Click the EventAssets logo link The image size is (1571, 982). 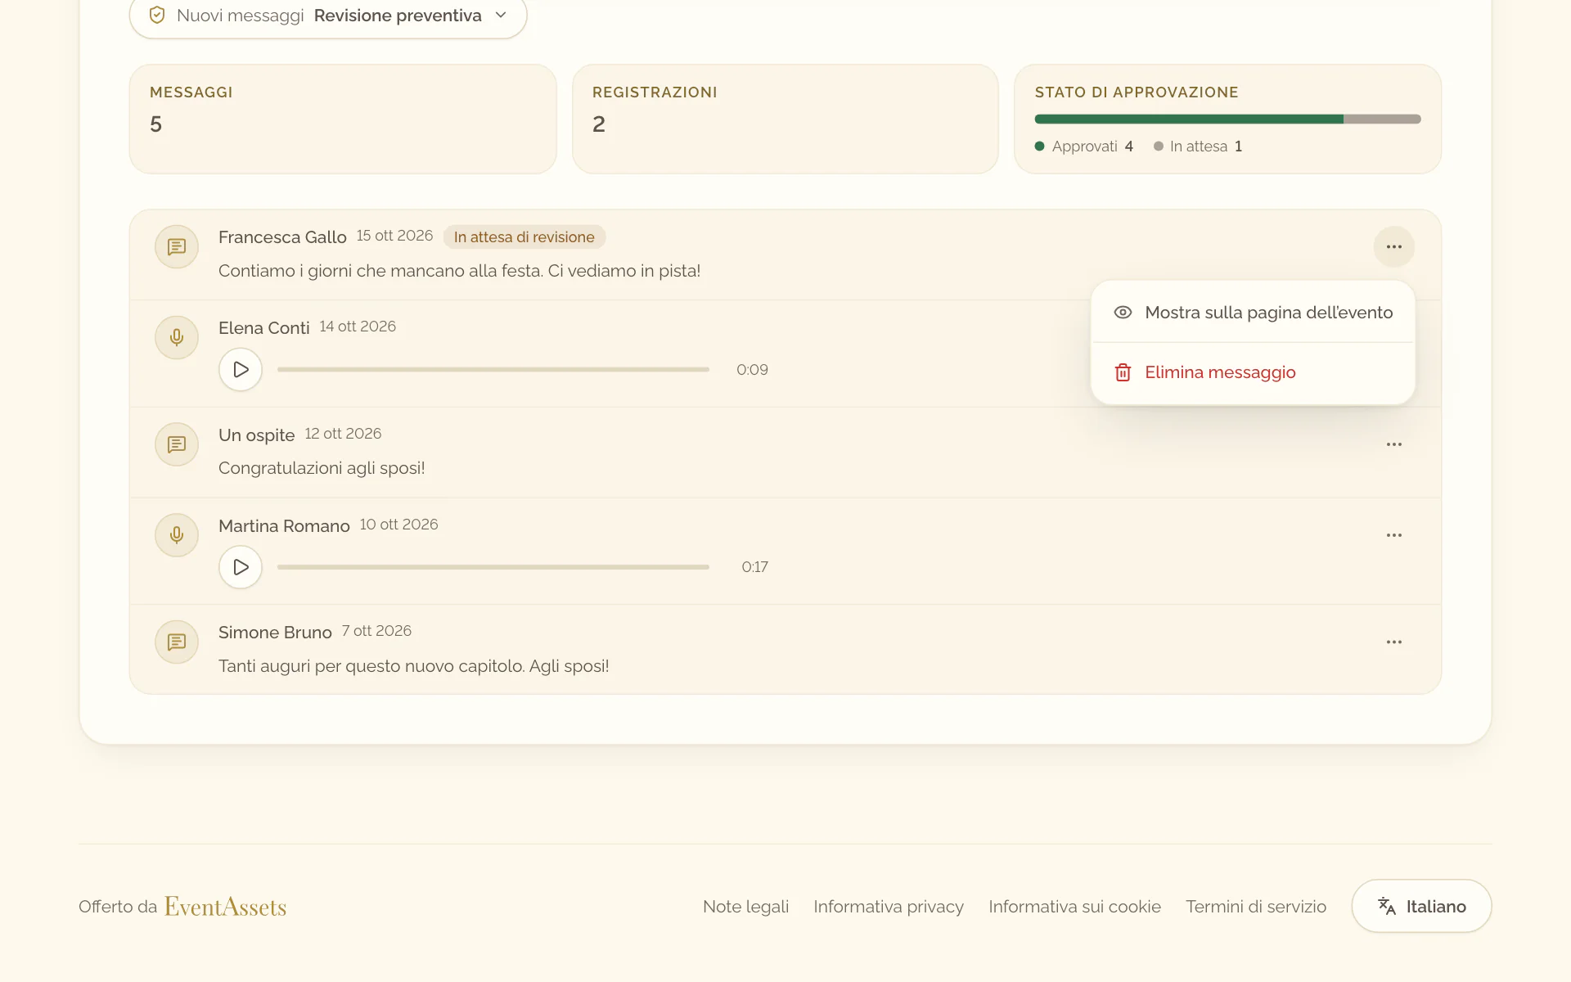(225, 907)
